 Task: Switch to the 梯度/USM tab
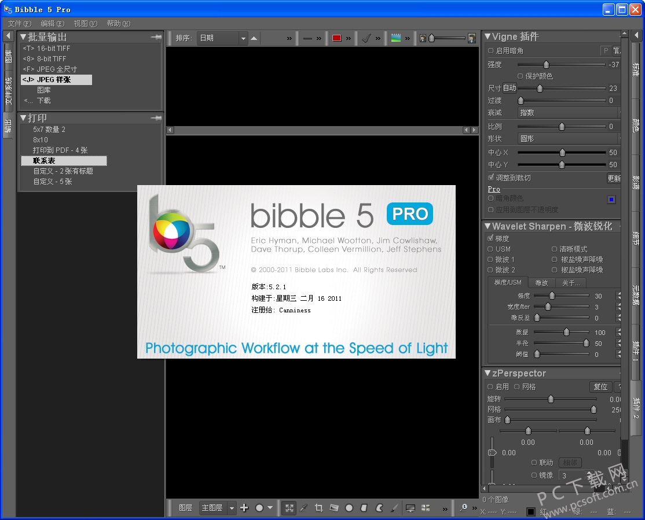[508, 283]
